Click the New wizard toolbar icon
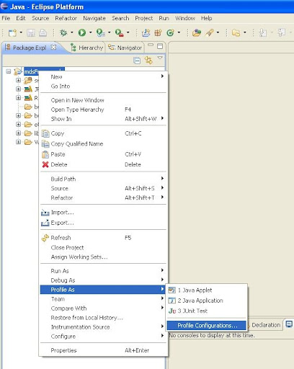294x369 pixels. point(12,32)
